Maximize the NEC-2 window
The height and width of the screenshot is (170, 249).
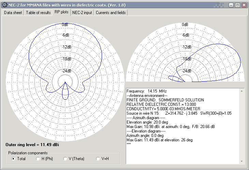(237, 5)
